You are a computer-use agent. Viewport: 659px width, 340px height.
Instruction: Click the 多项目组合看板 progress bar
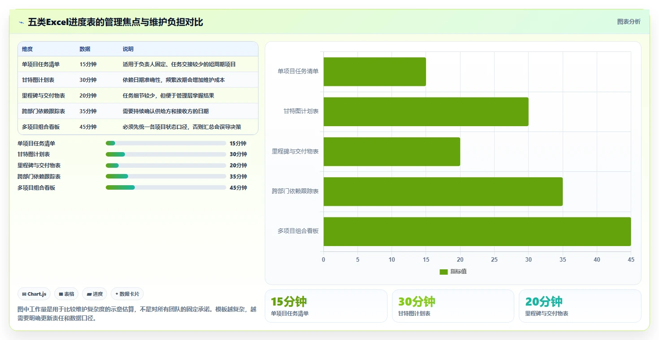(166, 187)
